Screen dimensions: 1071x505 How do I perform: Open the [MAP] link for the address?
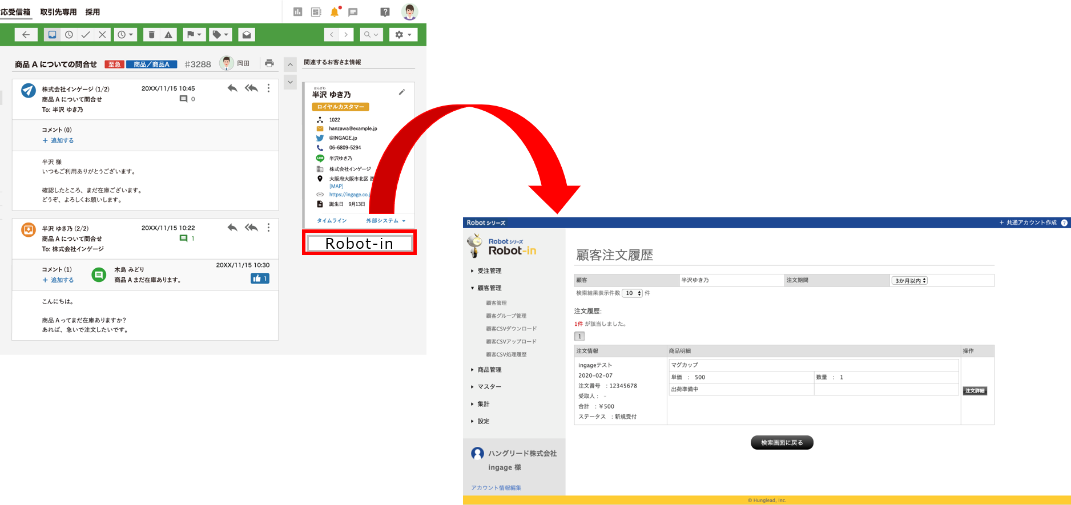(336, 187)
